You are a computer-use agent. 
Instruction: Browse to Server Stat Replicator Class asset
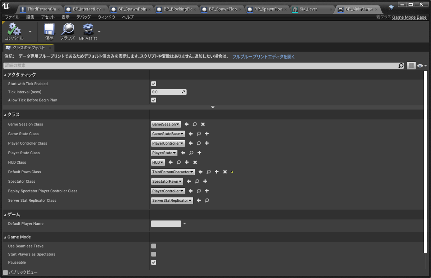(x=207, y=200)
